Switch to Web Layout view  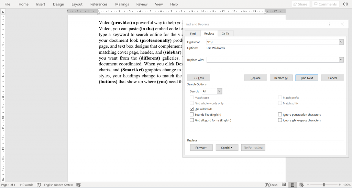pos(301,185)
